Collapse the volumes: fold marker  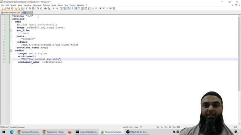[x=11, y=42]
